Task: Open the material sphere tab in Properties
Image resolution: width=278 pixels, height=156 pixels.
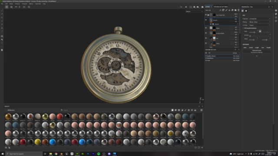Action: click(x=246, y=11)
